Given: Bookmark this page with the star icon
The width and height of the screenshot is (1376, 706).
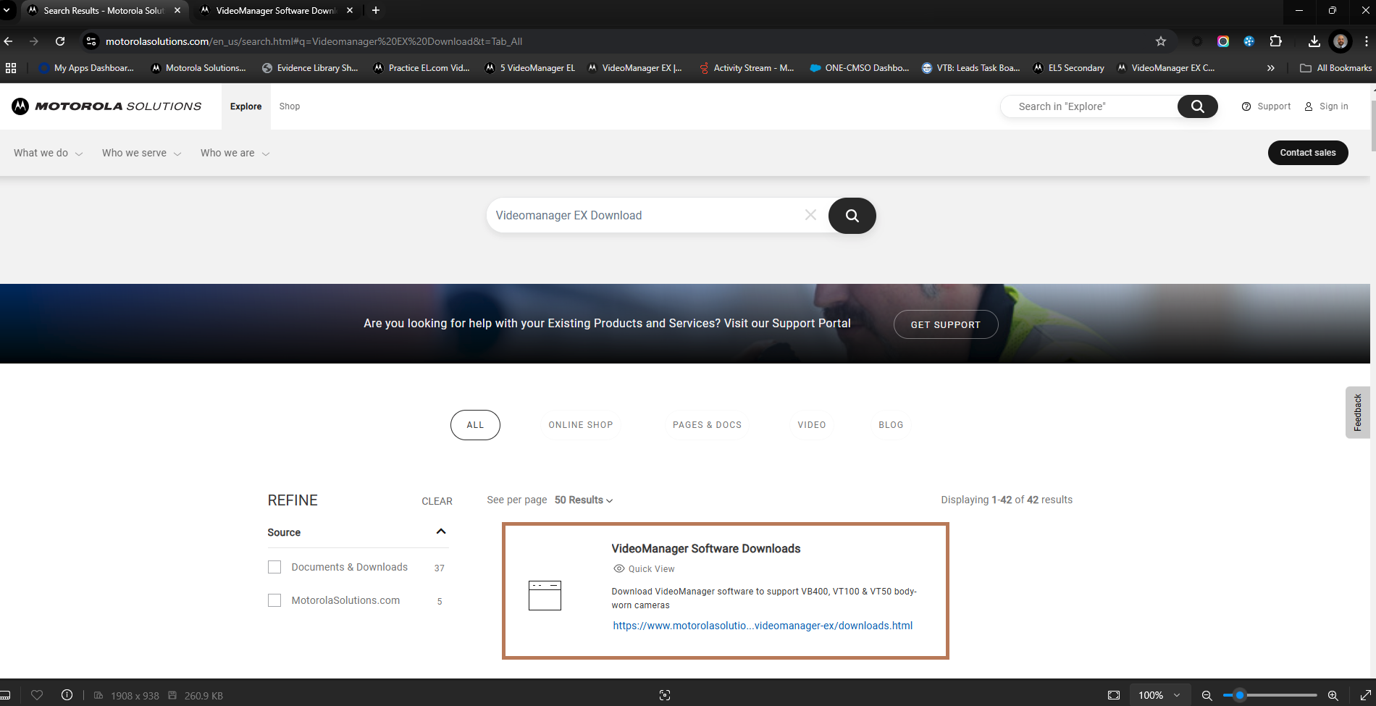Looking at the screenshot, I should 1161,41.
